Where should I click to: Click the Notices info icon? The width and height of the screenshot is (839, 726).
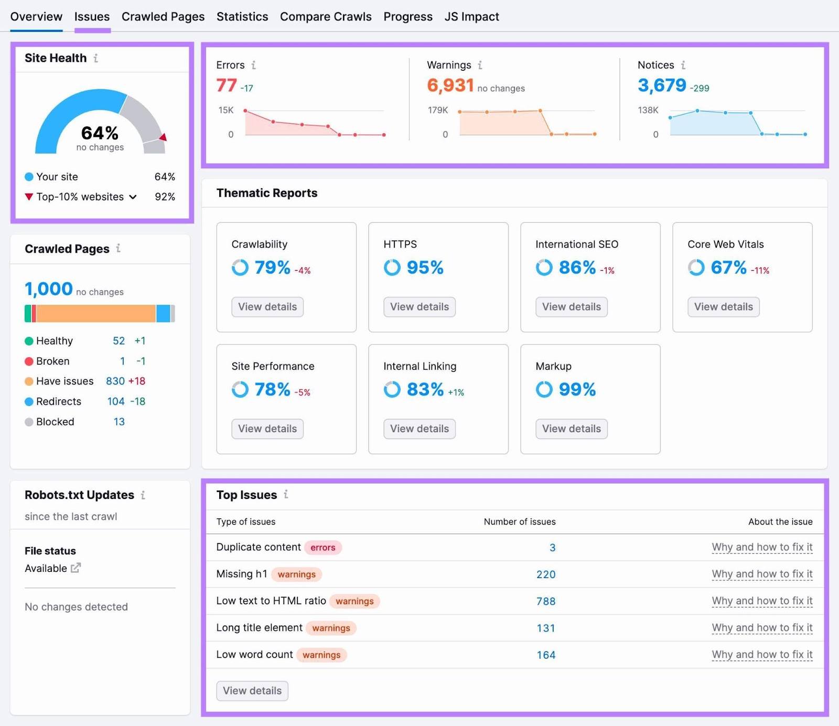683,65
